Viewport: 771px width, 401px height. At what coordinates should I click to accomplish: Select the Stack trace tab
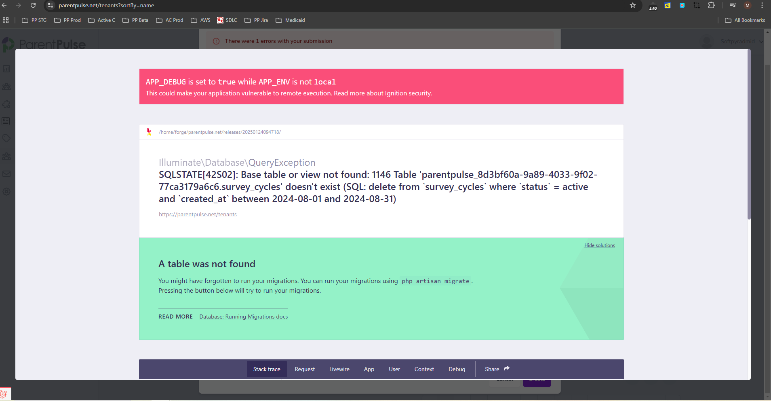[x=267, y=369]
